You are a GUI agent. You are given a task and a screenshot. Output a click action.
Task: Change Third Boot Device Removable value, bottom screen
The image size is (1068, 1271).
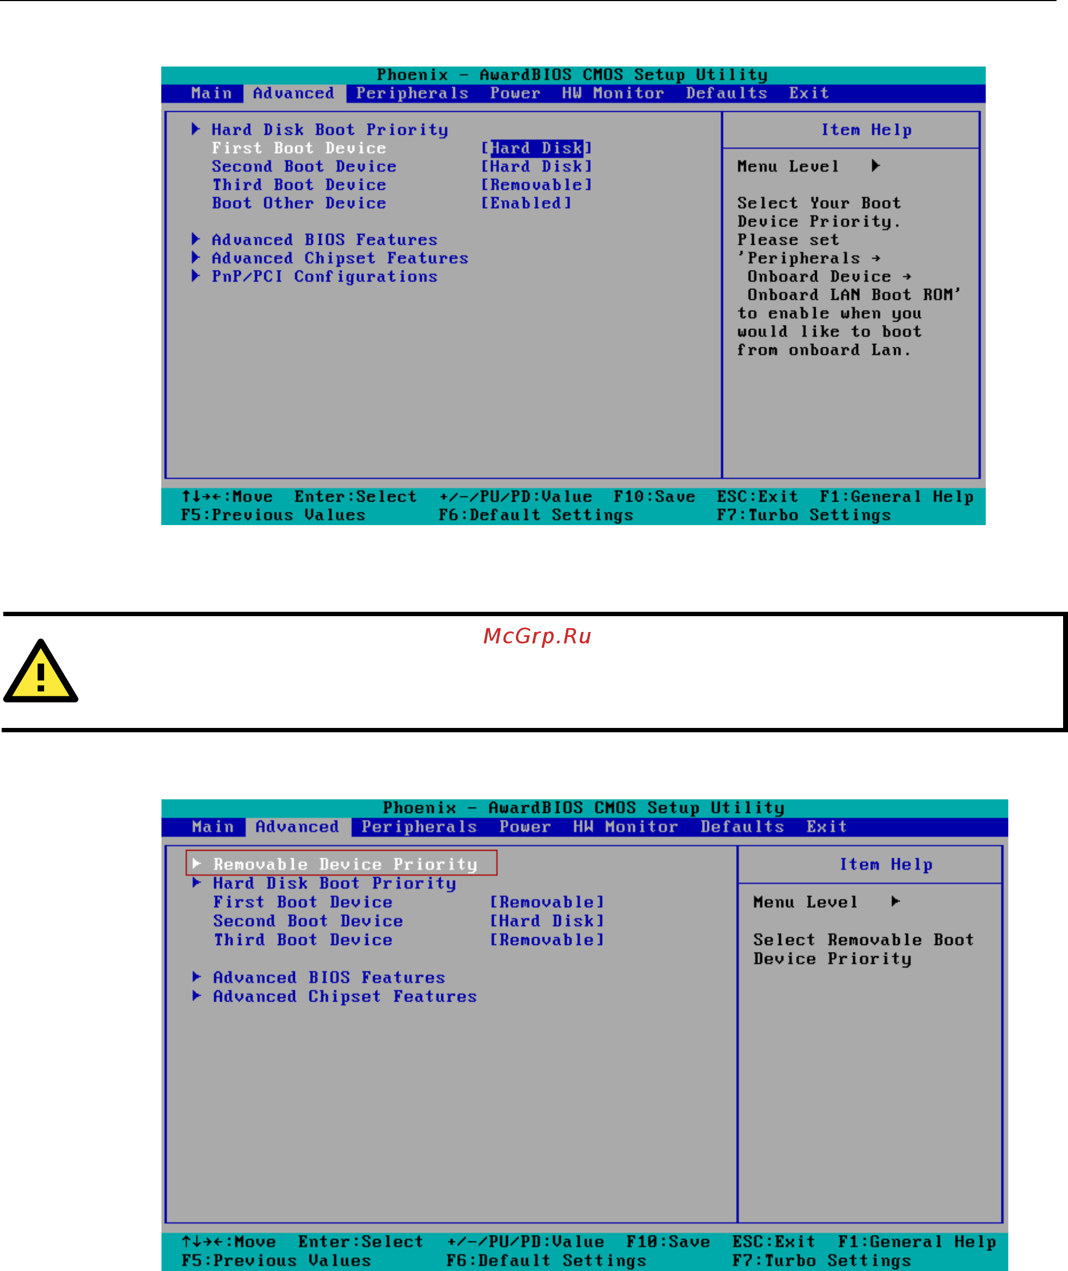click(x=547, y=940)
